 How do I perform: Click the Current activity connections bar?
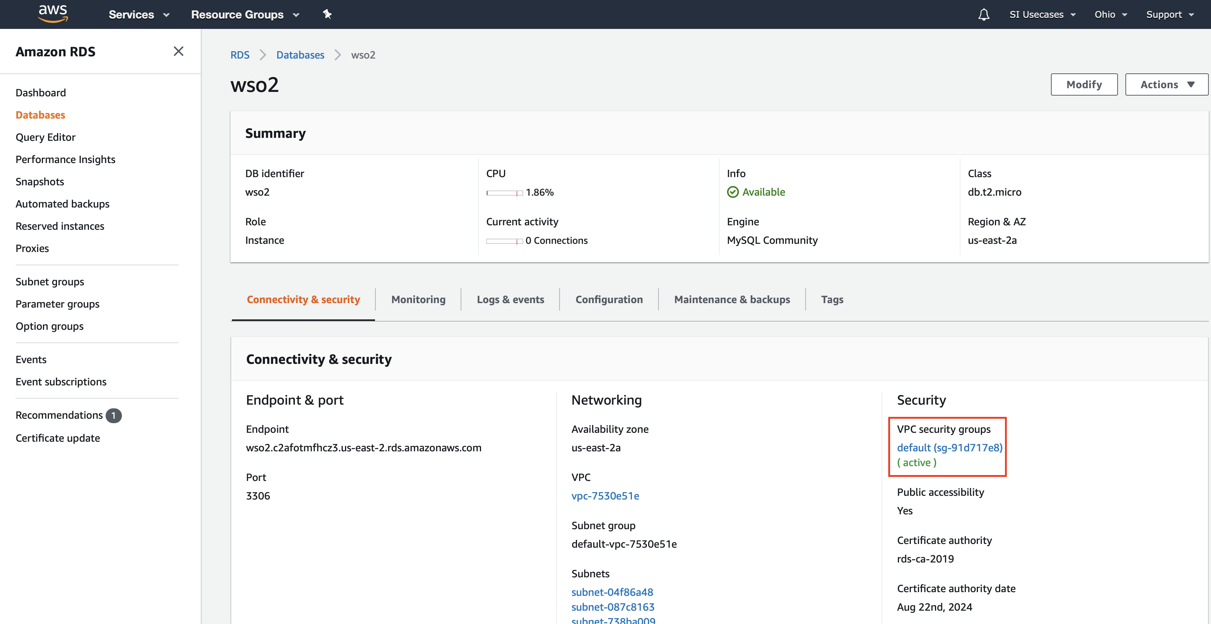click(504, 241)
